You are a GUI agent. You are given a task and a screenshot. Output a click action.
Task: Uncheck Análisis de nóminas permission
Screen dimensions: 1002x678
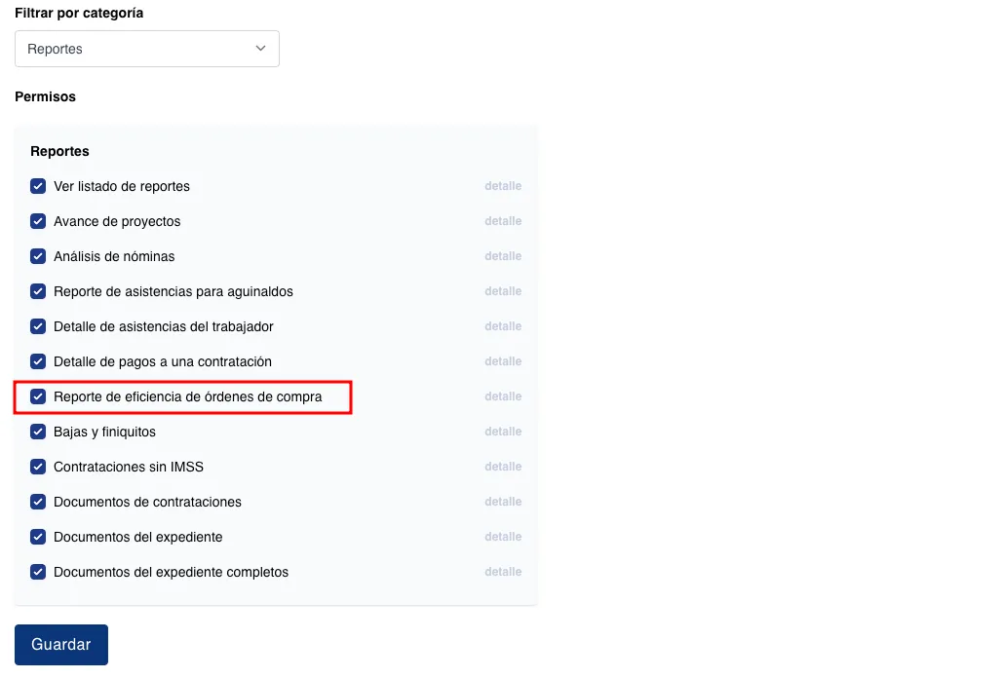tap(38, 256)
